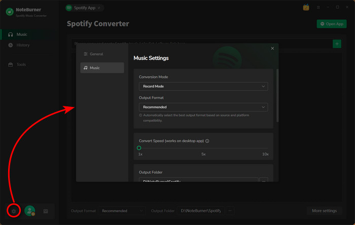Click the green plus add button

(x=337, y=44)
